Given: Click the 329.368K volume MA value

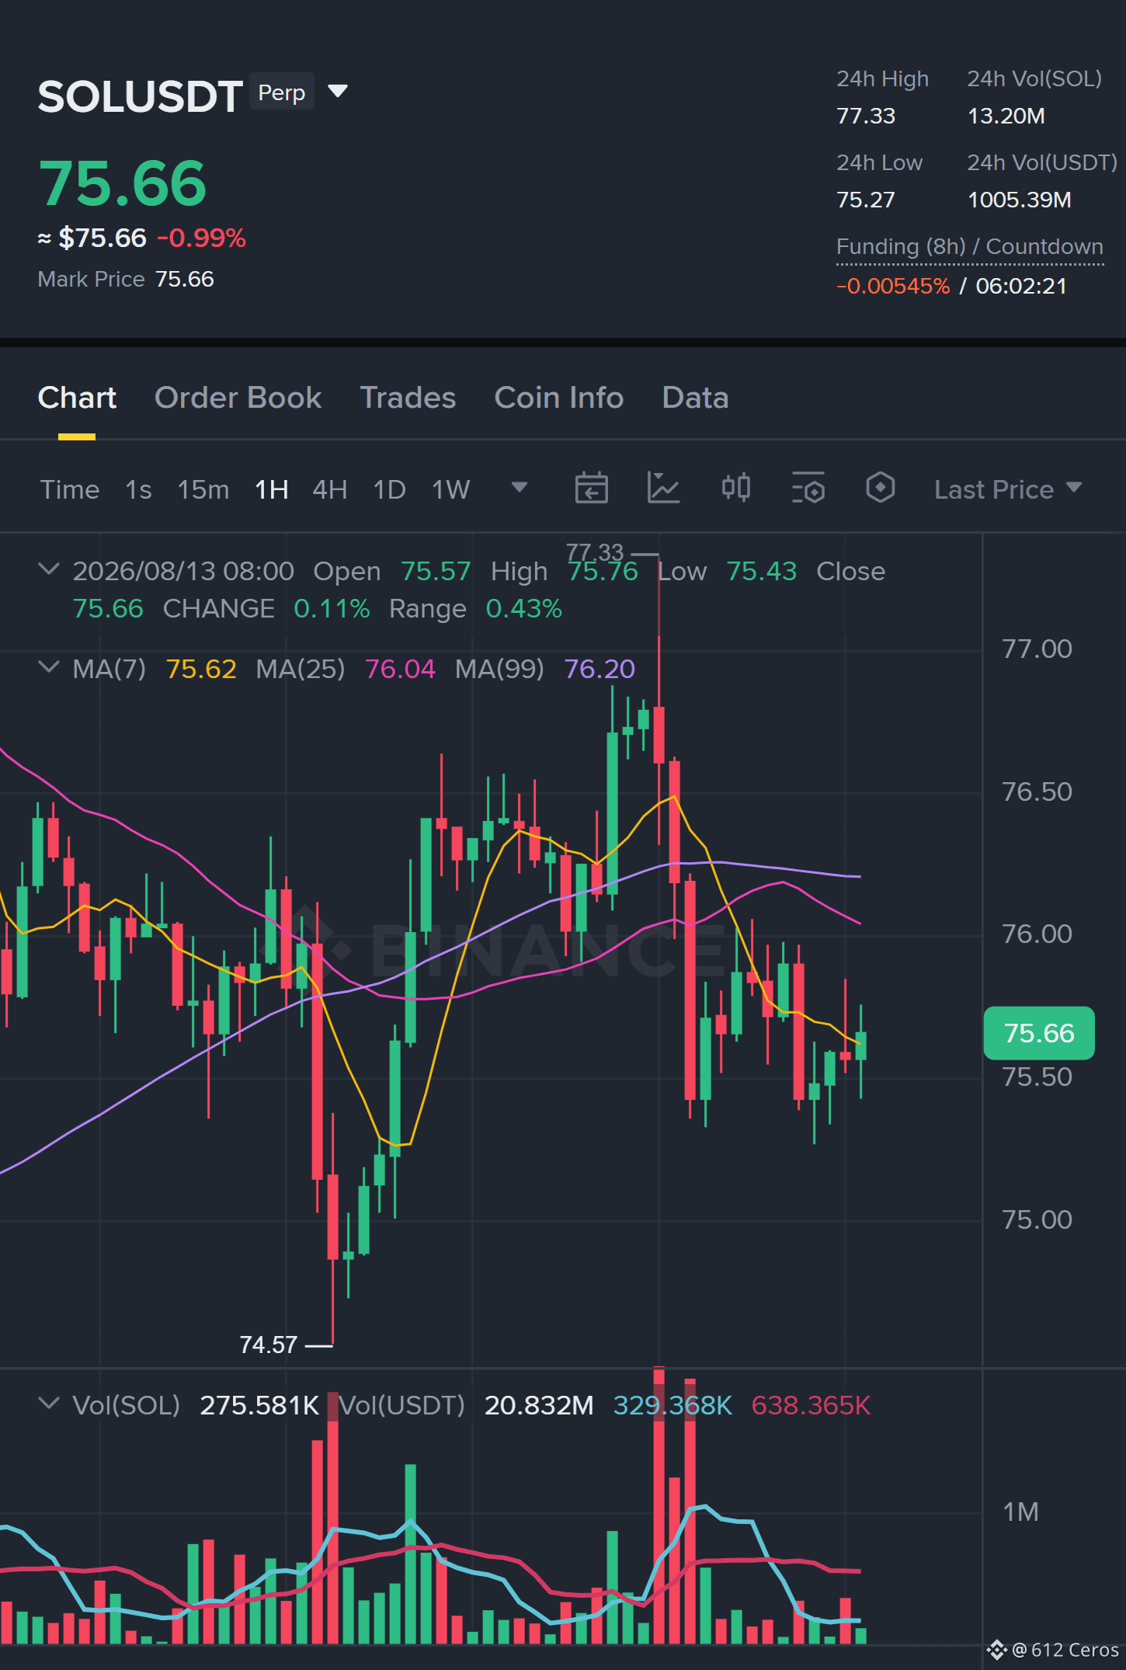Looking at the screenshot, I should click(x=672, y=1405).
